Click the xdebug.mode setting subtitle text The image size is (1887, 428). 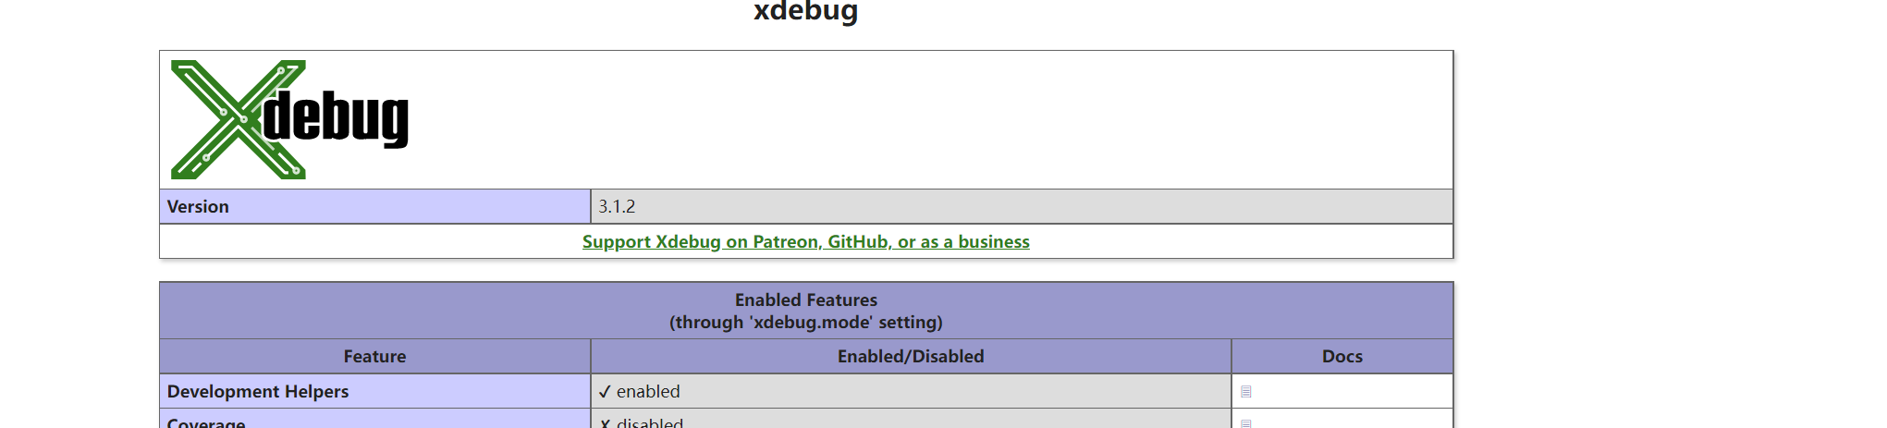click(x=805, y=323)
